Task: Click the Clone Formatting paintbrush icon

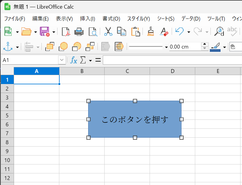Action: pos(151,31)
